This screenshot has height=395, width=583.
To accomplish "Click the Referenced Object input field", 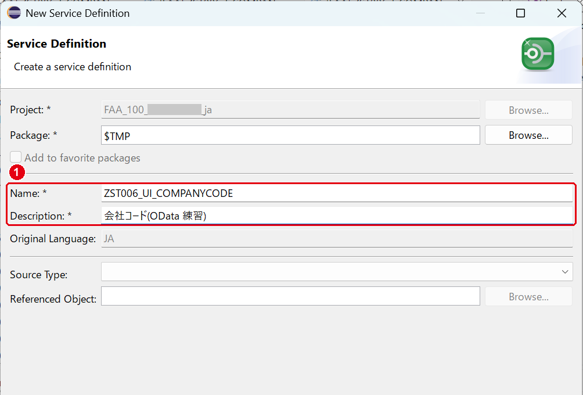I will pyautogui.click(x=290, y=296).
